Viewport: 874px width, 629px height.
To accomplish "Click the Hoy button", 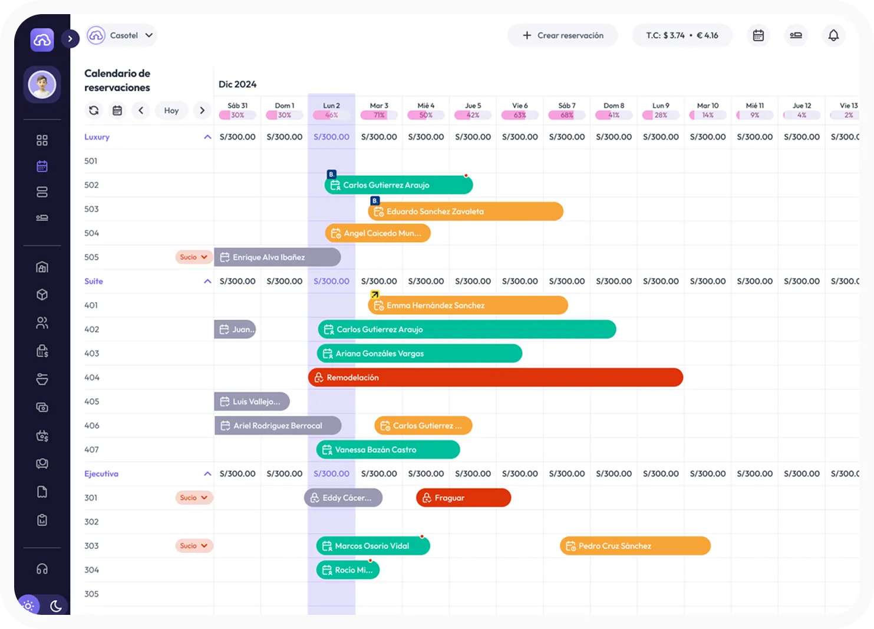I will (x=171, y=110).
